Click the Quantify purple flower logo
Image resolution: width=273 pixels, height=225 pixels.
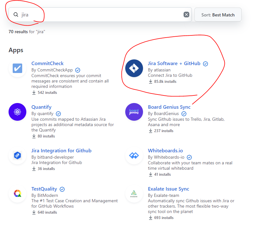click(17, 112)
